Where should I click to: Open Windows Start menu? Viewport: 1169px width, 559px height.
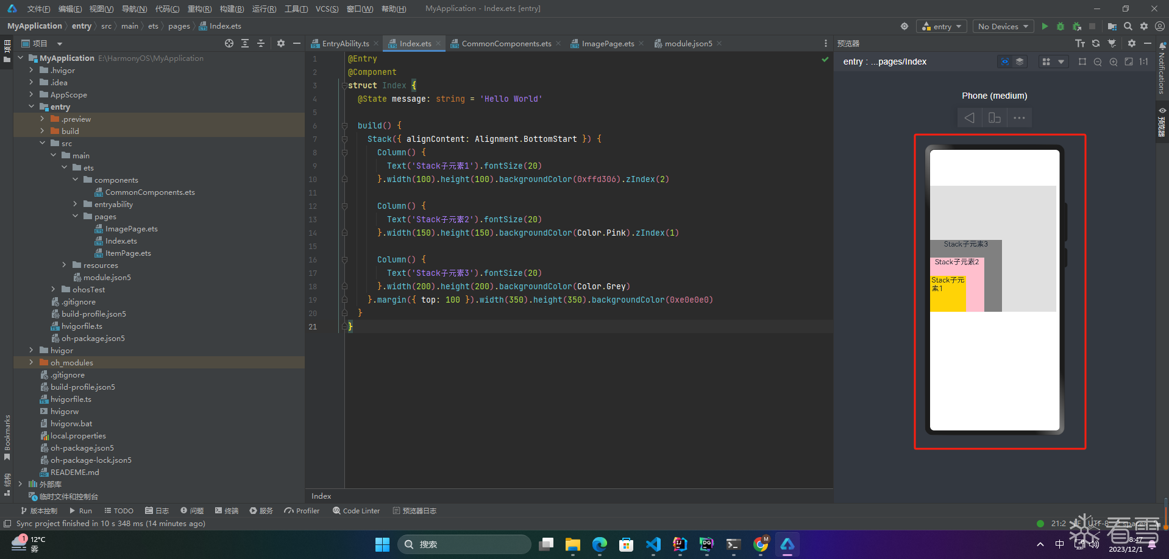click(x=382, y=544)
